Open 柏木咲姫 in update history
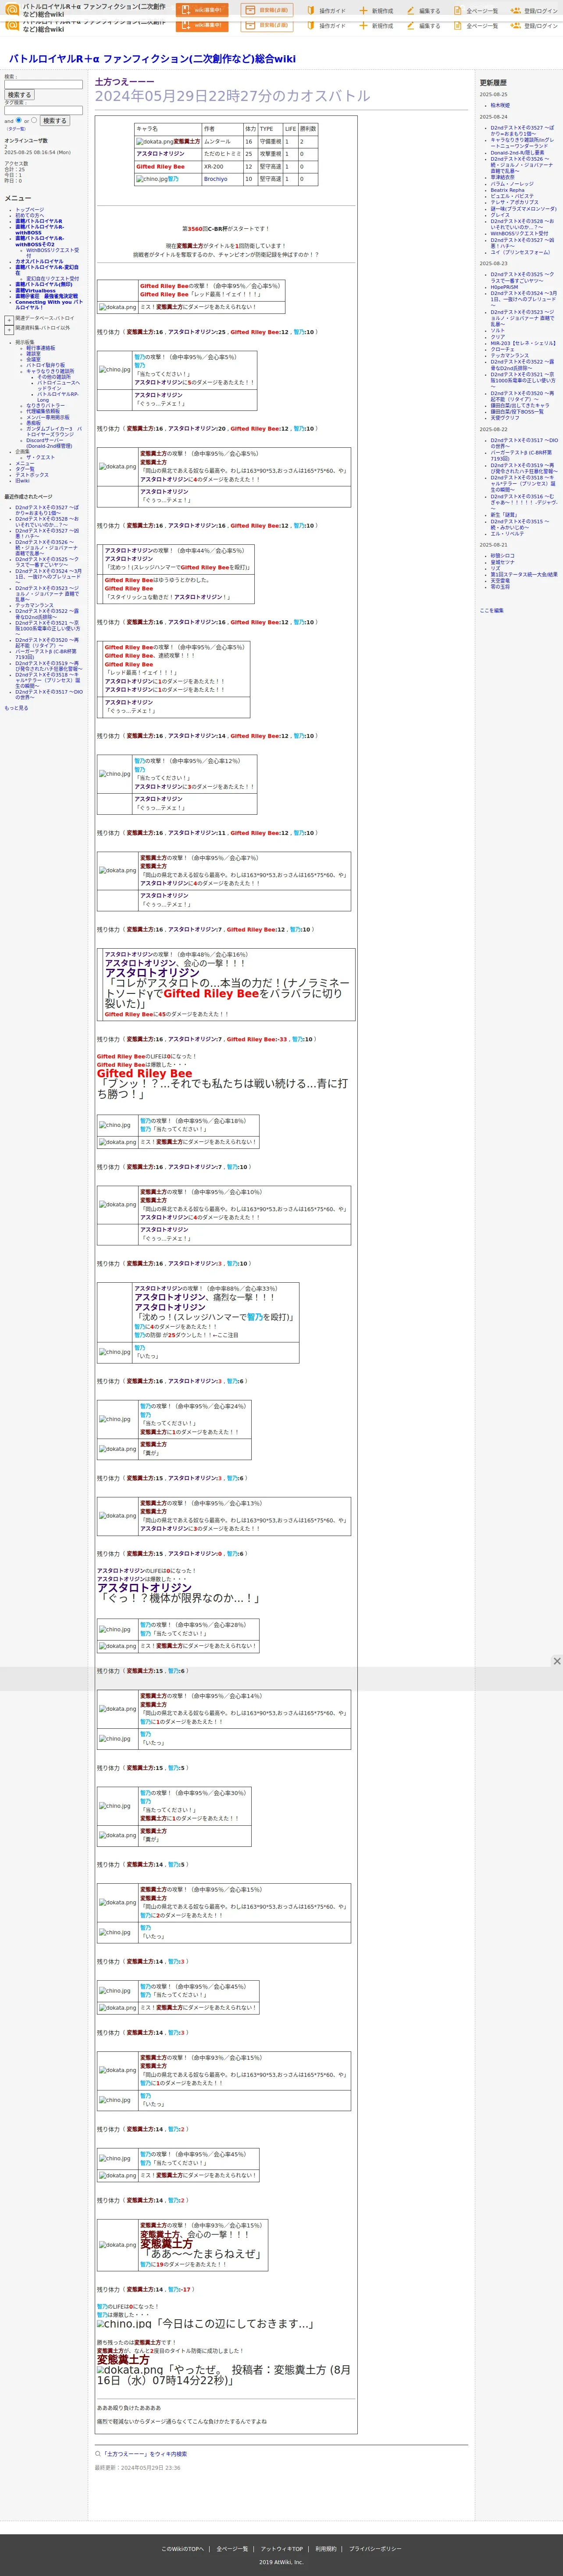 coord(500,105)
